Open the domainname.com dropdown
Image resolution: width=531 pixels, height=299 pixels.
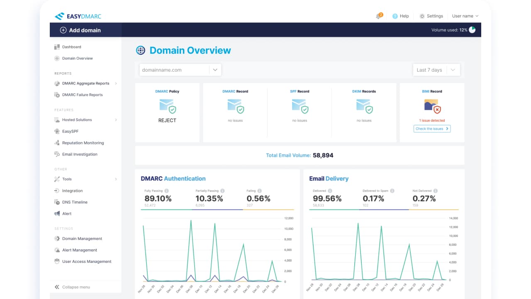[180, 70]
